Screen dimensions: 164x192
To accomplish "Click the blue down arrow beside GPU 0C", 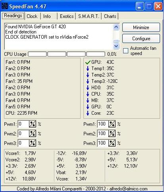I will coord(88,107).
